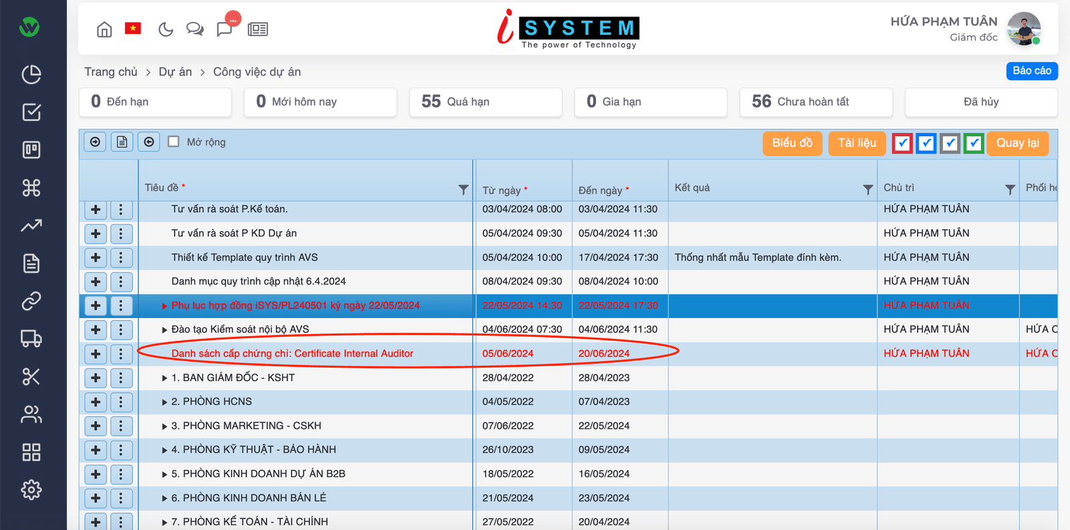This screenshot has height=530, width=1070.
Task: Open the settings gear in sidebar
Action: click(x=31, y=490)
